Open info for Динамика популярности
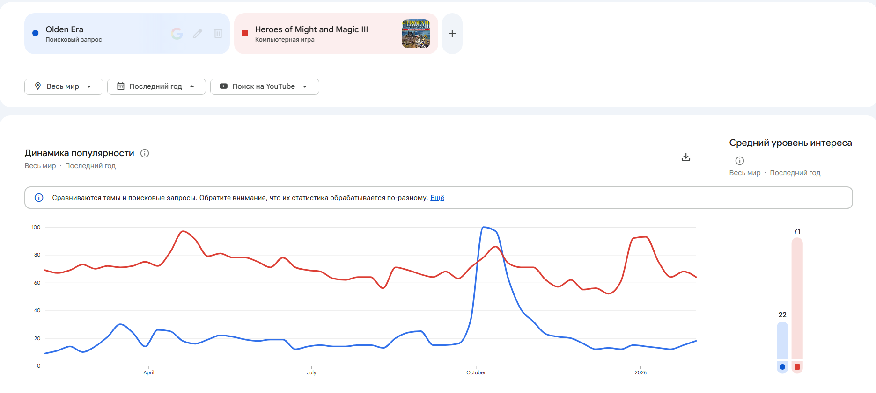 (145, 153)
